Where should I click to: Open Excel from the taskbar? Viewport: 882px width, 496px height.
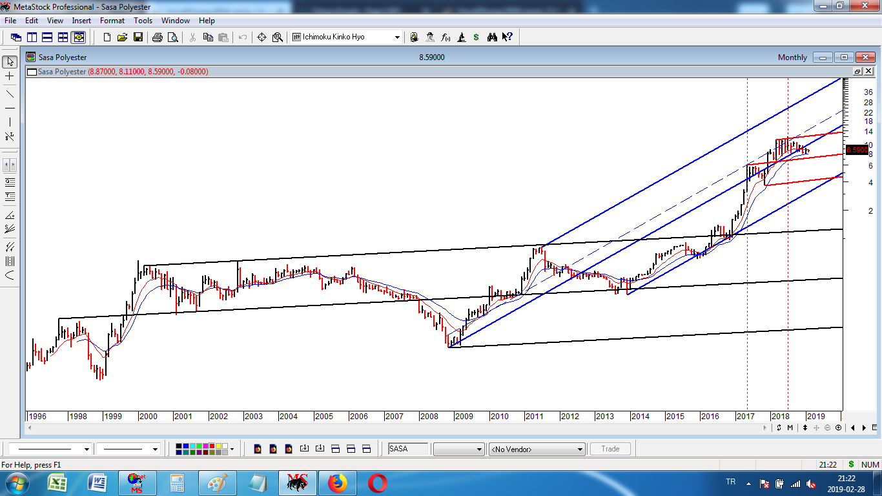58,483
